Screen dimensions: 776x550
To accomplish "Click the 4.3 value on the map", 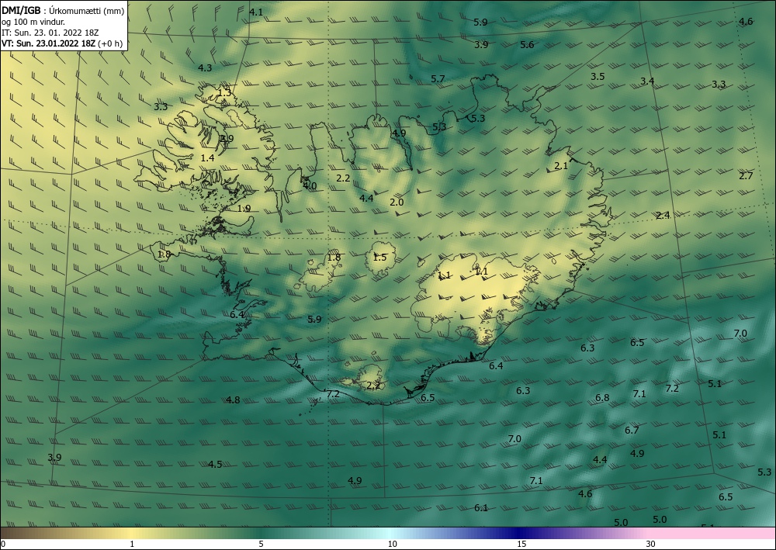I will click(205, 68).
